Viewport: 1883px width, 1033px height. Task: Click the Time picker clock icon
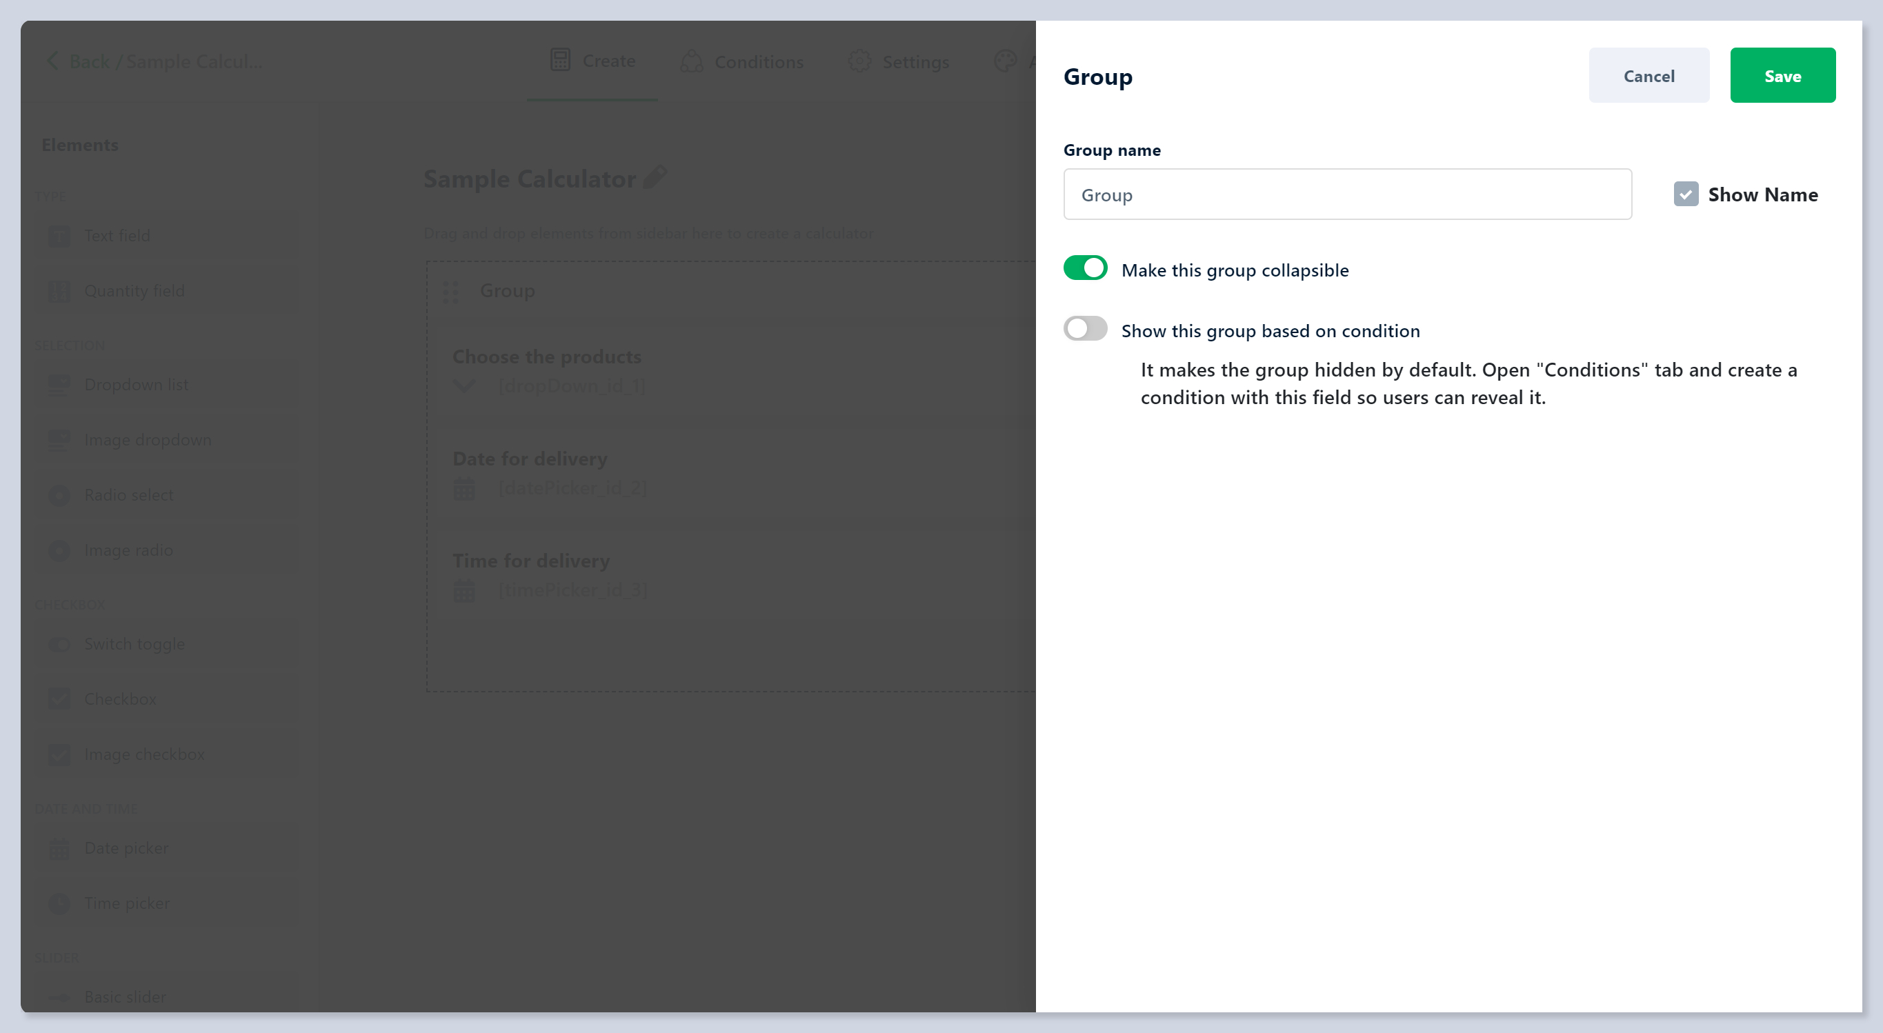click(59, 903)
